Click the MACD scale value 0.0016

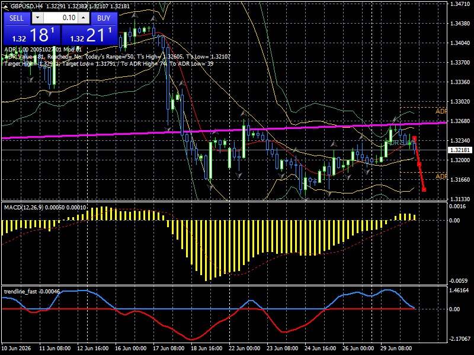(x=457, y=206)
